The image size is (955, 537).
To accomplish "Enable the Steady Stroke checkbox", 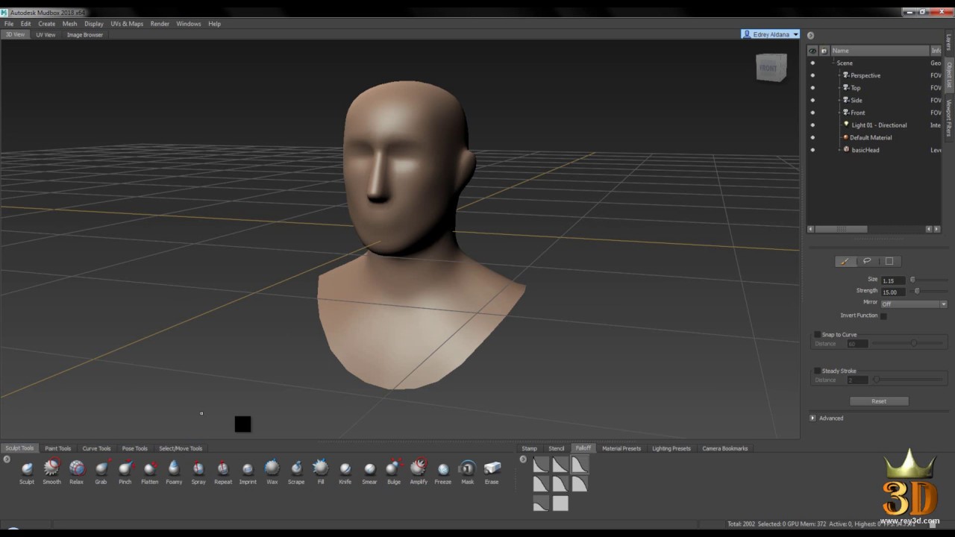I will coord(817,371).
